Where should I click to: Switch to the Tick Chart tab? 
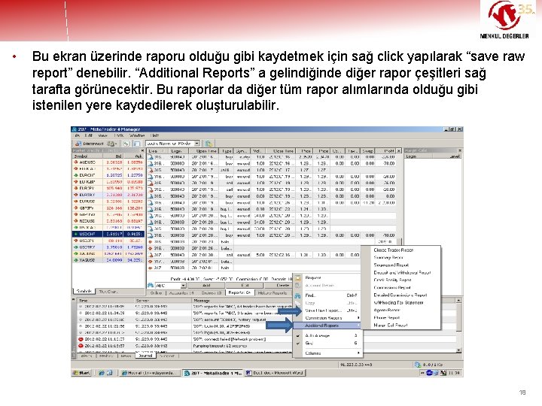108,292
